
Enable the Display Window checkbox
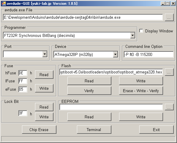click(141, 31)
